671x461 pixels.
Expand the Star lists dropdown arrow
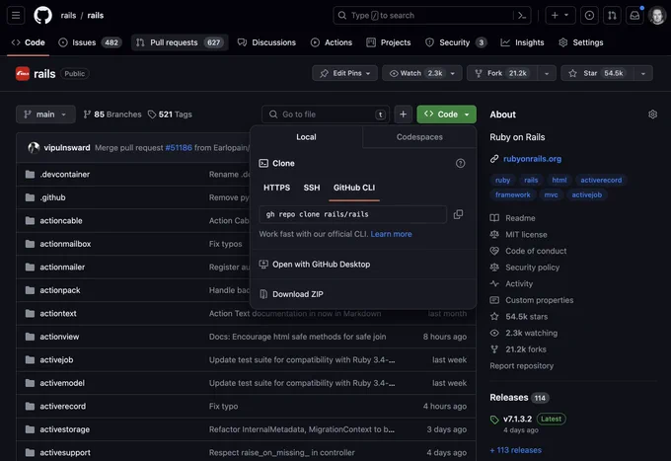point(642,73)
